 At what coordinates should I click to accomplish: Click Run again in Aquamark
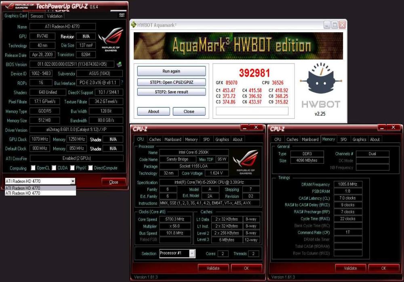point(171,71)
